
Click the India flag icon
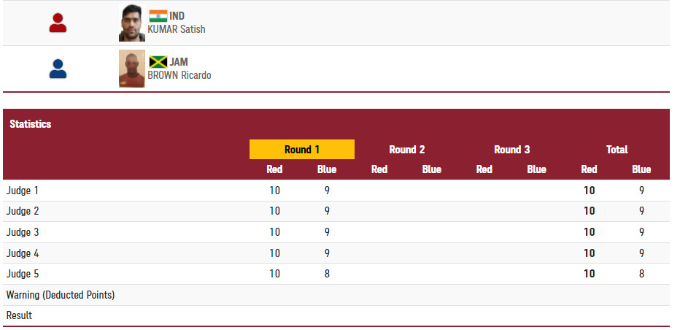(x=158, y=16)
